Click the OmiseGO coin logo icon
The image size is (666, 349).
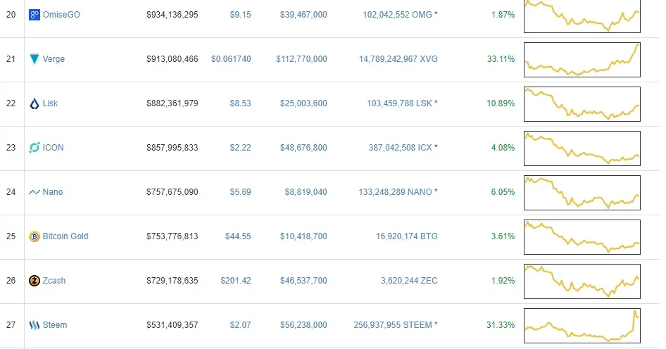tap(34, 15)
